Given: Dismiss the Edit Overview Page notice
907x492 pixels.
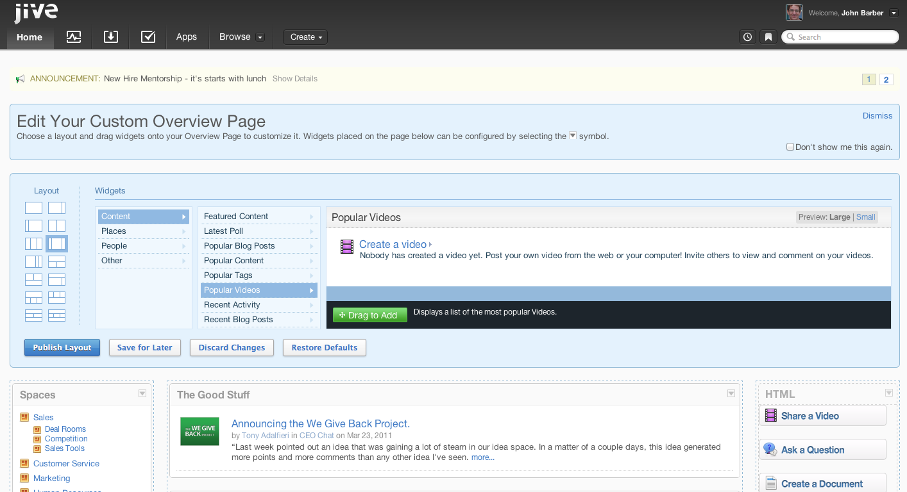Looking at the screenshot, I should pyautogui.click(x=877, y=116).
